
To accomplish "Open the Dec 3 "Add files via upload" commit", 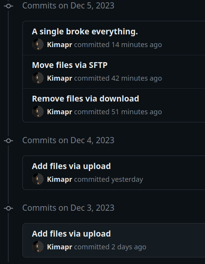I will pos(71,234).
